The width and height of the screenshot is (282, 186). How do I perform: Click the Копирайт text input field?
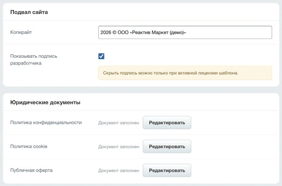[x=185, y=32]
